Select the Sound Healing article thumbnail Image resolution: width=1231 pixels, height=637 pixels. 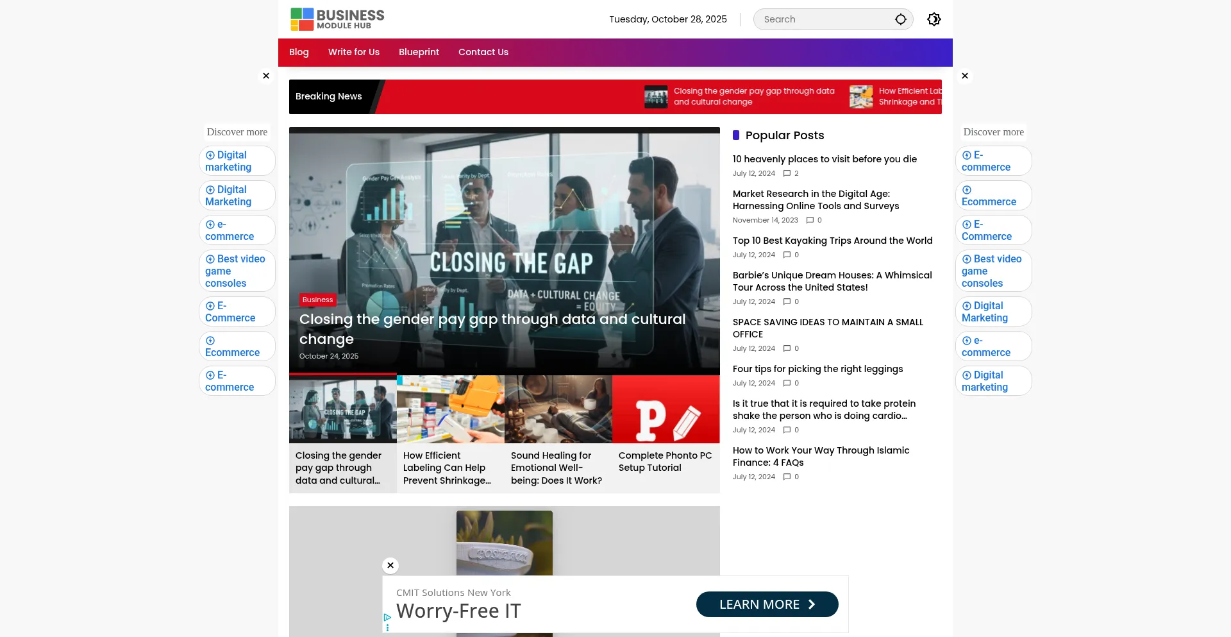tap(558, 409)
